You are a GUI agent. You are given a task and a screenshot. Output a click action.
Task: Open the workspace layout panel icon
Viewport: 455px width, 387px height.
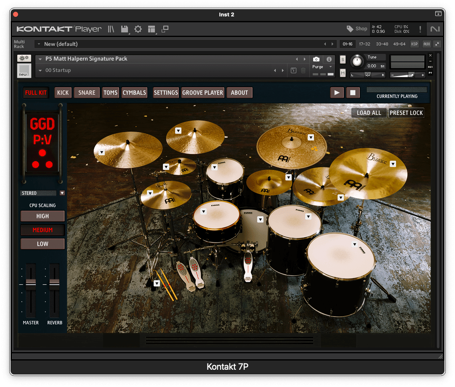152,29
